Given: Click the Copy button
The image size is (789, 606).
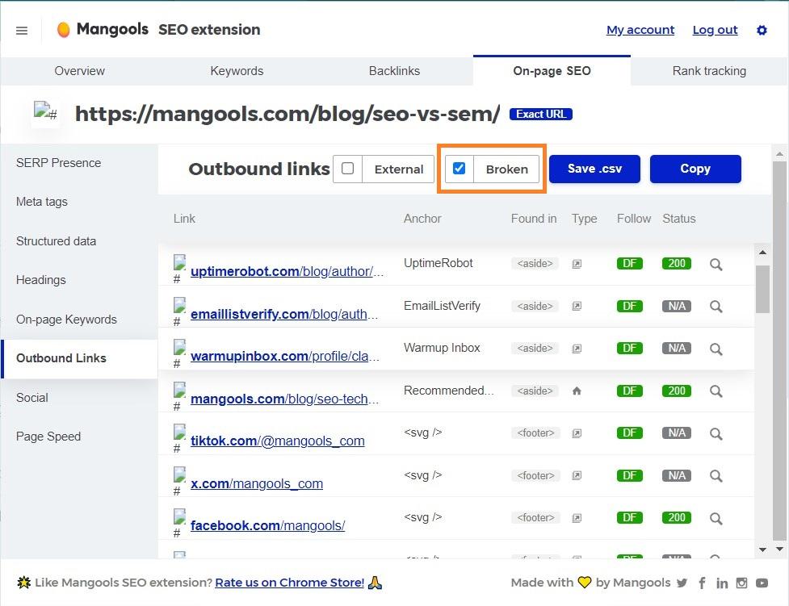Looking at the screenshot, I should tap(695, 169).
